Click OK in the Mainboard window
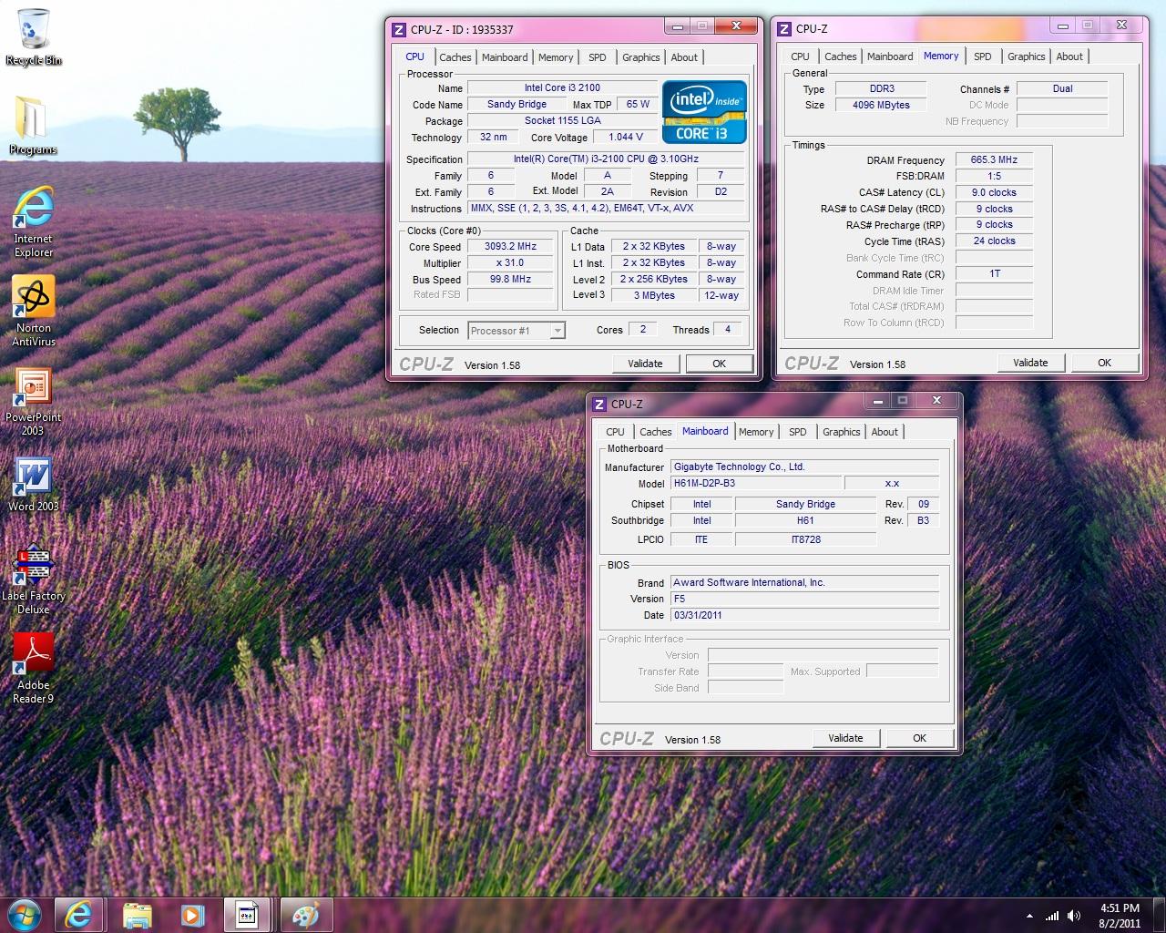This screenshot has height=933, width=1166. tap(919, 738)
